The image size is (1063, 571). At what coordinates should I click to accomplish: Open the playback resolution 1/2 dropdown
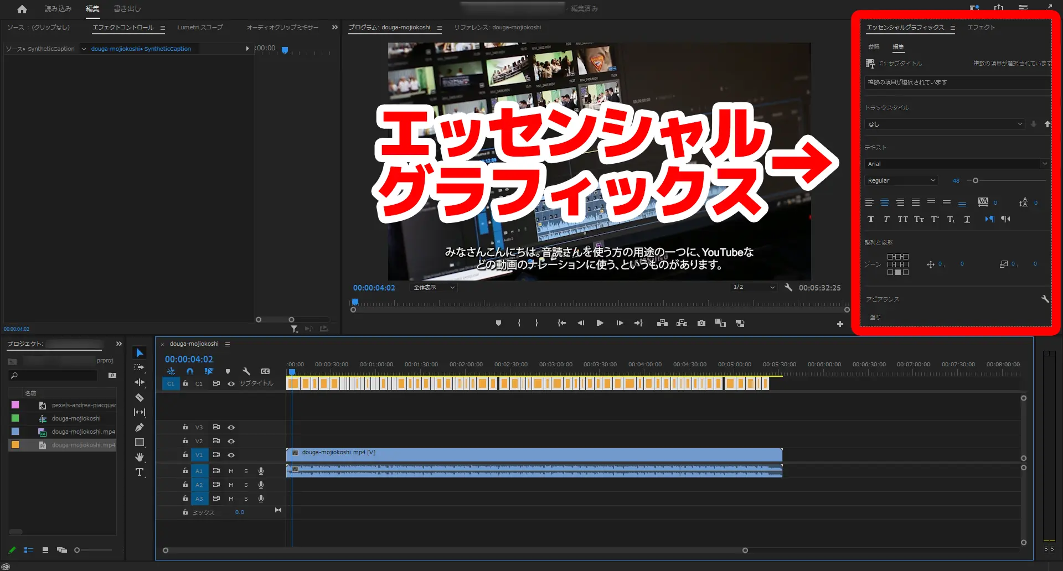click(754, 287)
